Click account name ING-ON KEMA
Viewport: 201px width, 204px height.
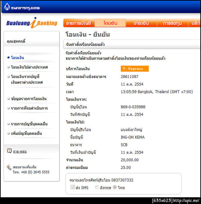133,137
